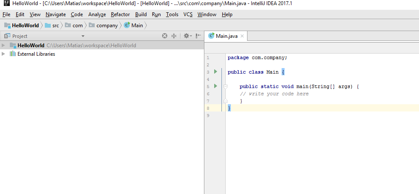The width and height of the screenshot is (419, 194).
Task: Open the Build menu
Action: pos(141,14)
